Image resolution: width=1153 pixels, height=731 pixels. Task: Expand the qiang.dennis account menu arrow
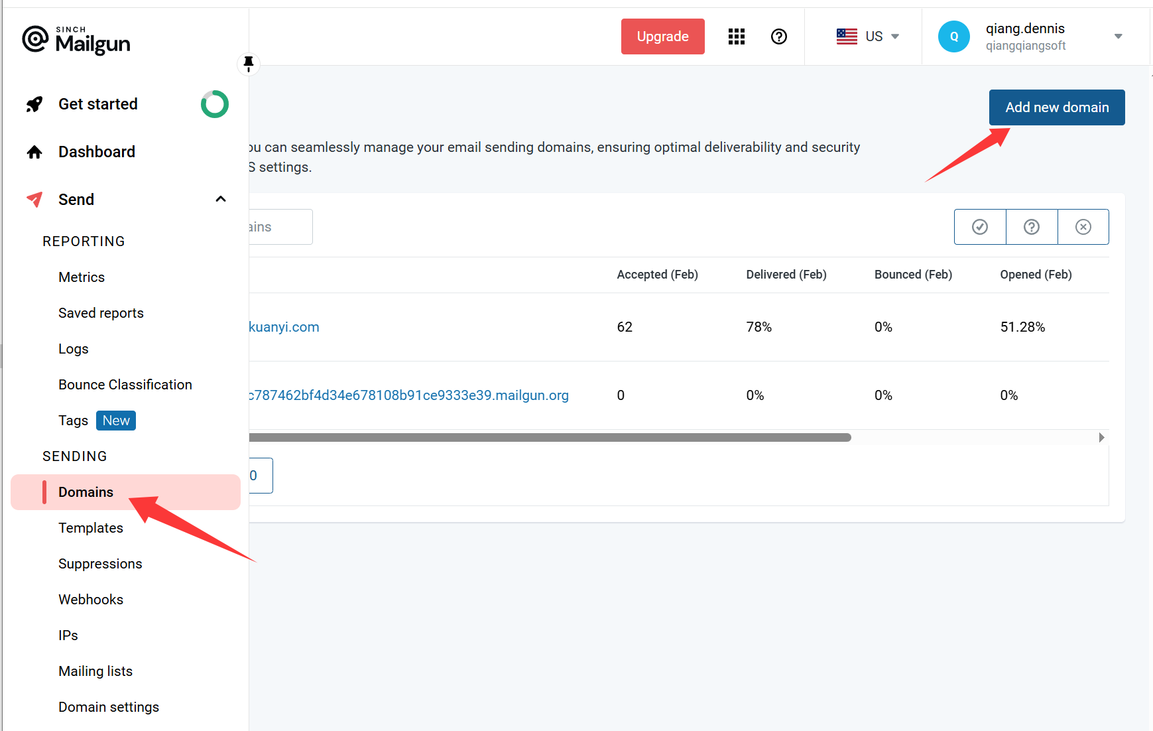point(1118,36)
